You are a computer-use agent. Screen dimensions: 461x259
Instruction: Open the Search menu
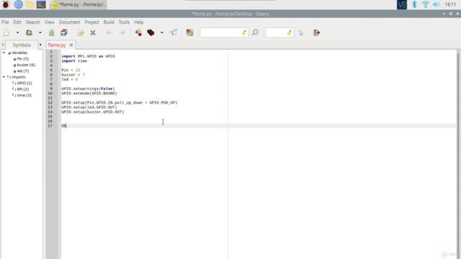(x=32, y=22)
